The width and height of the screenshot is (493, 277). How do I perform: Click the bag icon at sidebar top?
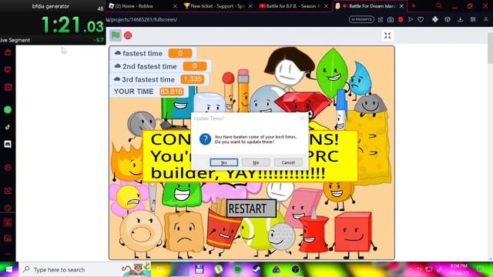pyautogui.click(x=8, y=52)
